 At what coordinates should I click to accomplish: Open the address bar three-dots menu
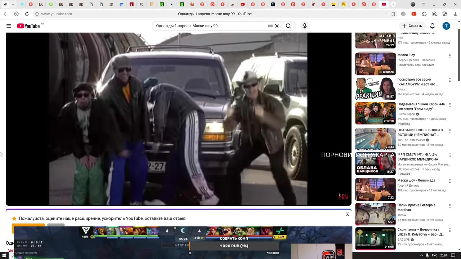386,14
